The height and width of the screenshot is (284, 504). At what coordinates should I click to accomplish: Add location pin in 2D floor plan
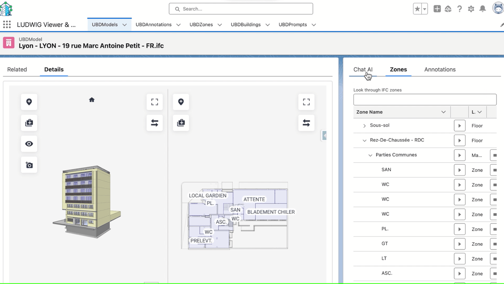tap(181, 102)
